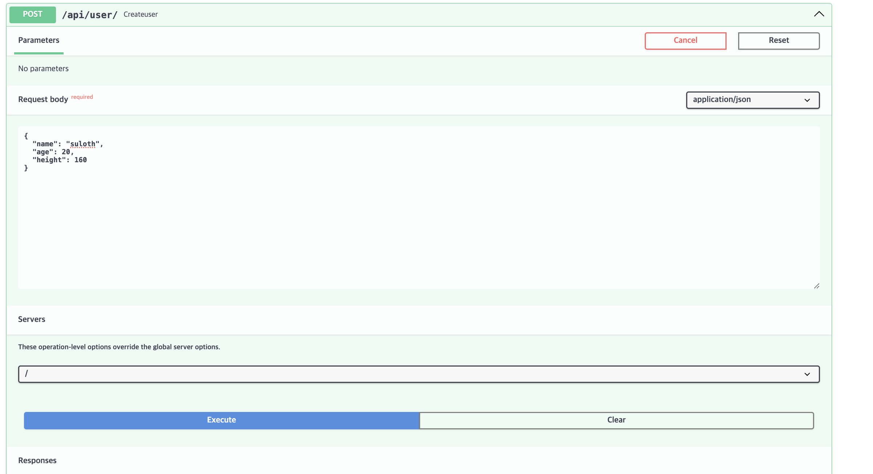Click the textarea resize handle corner
The height and width of the screenshot is (474, 873).
(x=816, y=286)
